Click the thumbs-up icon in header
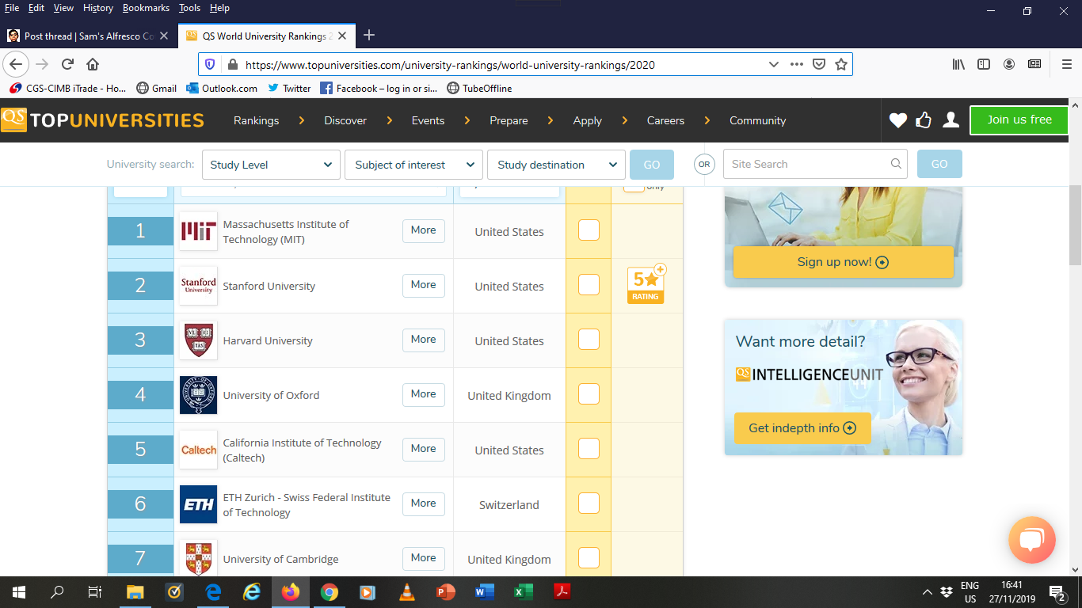The image size is (1082, 608). [x=924, y=120]
